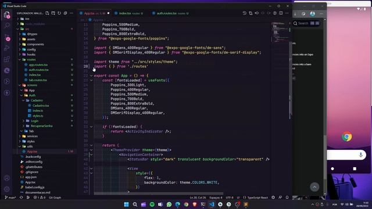372x209 pixels.
Task: Expand the @types folder
Action: (x=32, y=34)
